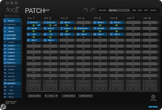Viewport: 162px width, 110px height.
Task: Click the green arrow below BAE DMP in Path 1
Action: (x=34, y=31)
